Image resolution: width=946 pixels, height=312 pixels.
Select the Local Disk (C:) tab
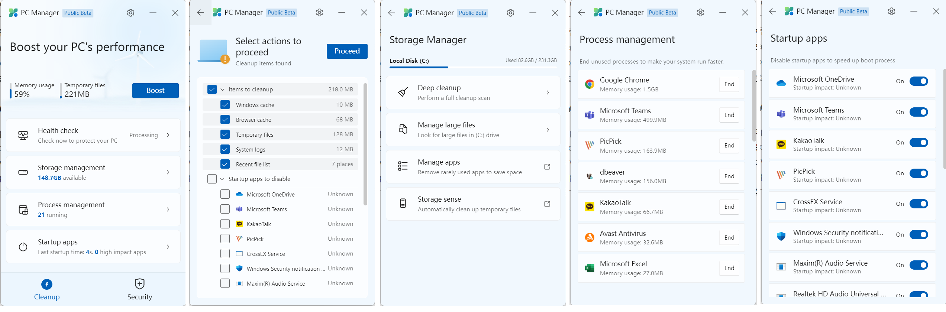point(409,61)
